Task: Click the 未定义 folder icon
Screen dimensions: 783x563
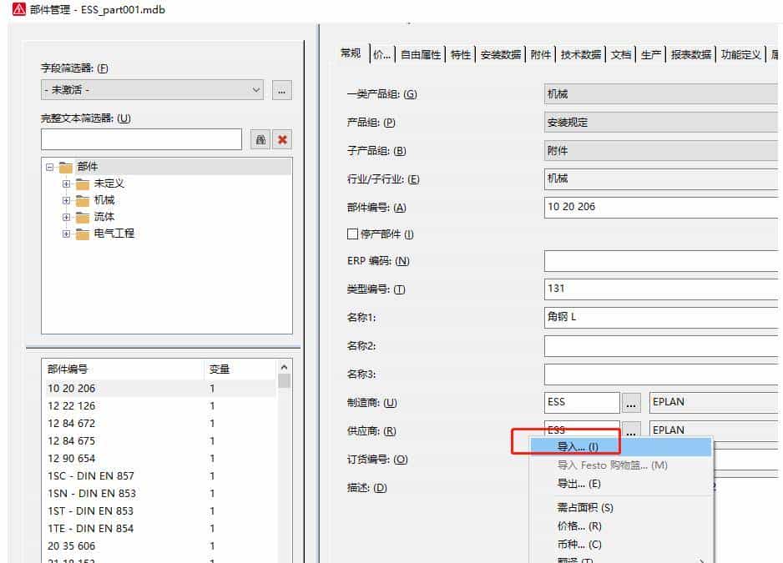Action: [x=81, y=183]
